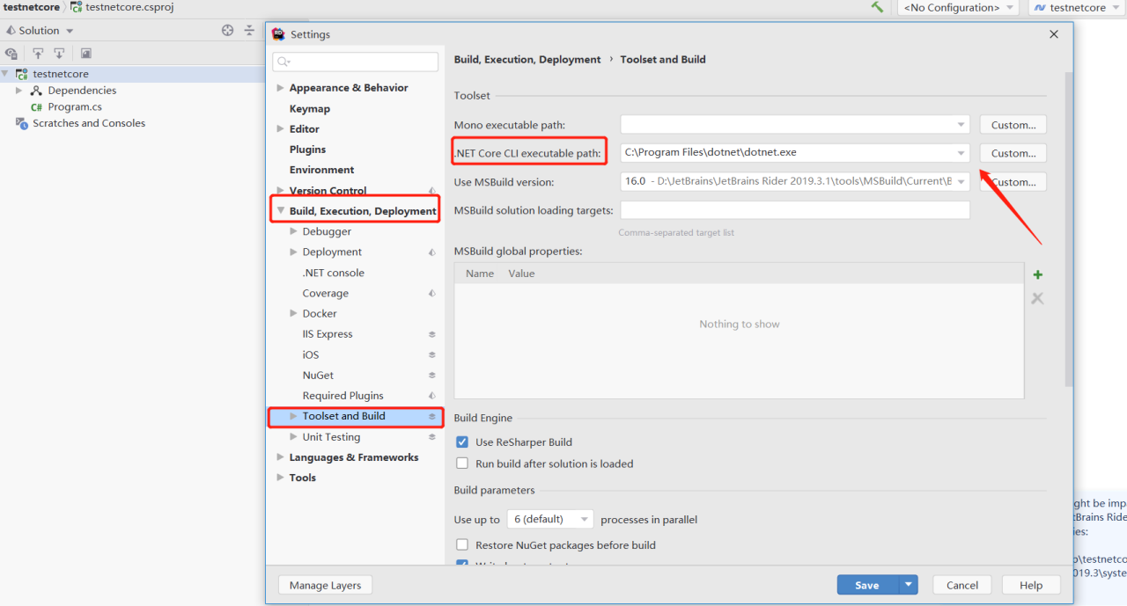Screen dimensions: 1127x606
Task: Click the delete (X) icon beside properties table
Action: 1037,298
